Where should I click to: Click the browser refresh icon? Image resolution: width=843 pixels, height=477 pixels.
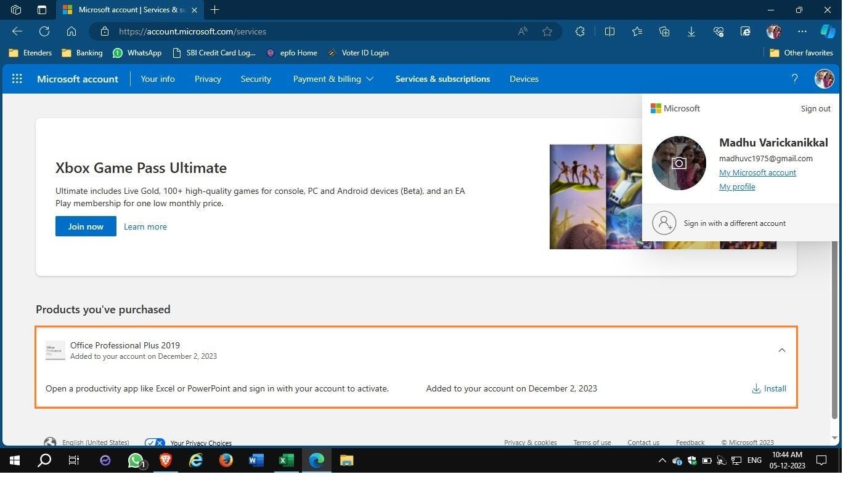(44, 31)
